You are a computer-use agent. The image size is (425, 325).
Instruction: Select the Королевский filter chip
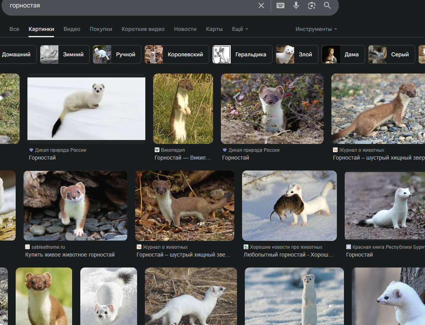tap(177, 54)
